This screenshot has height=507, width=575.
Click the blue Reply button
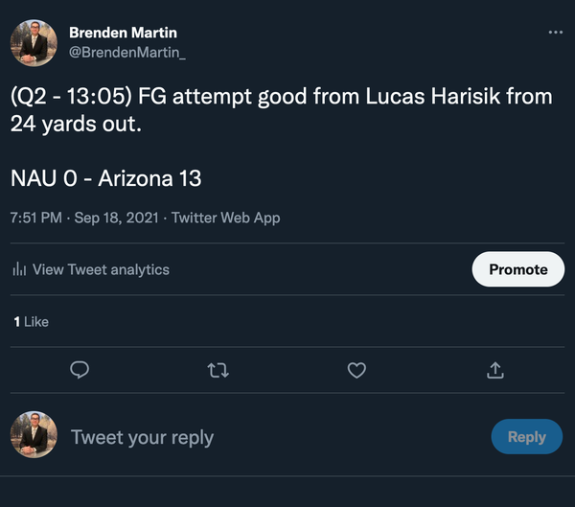tap(526, 437)
